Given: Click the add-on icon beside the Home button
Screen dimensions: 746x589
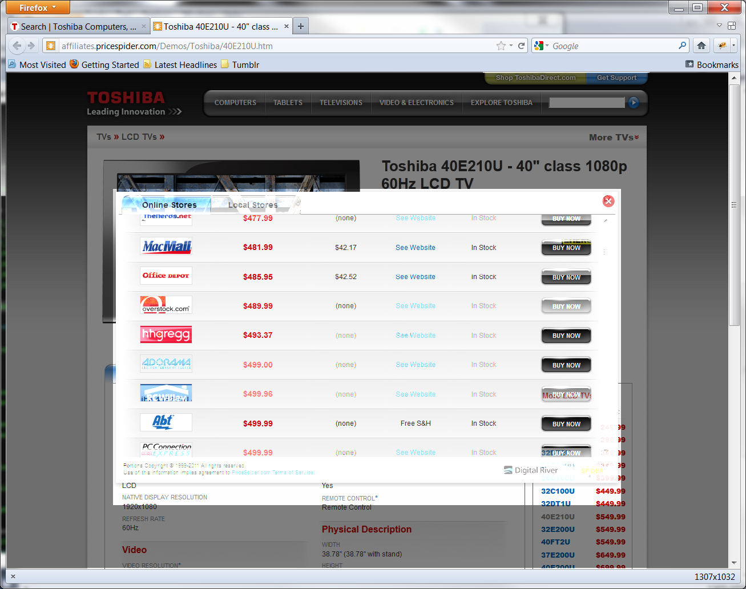Looking at the screenshot, I should [x=722, y=46].
